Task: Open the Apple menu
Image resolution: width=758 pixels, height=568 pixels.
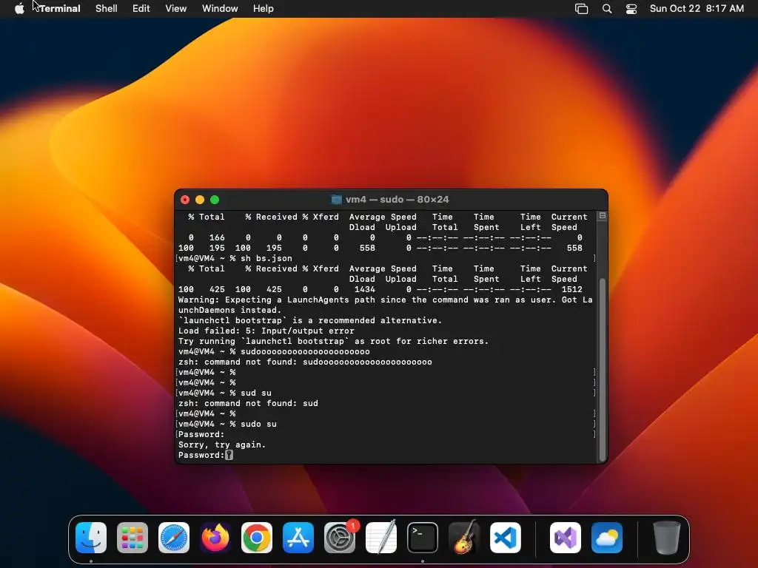Action: 19,9
